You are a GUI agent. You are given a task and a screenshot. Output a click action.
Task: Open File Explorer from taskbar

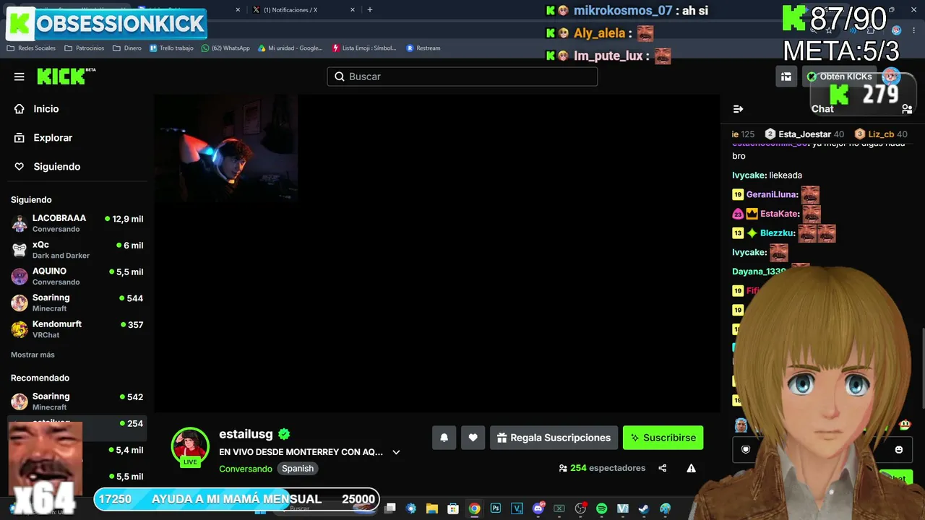coord(432,508)
